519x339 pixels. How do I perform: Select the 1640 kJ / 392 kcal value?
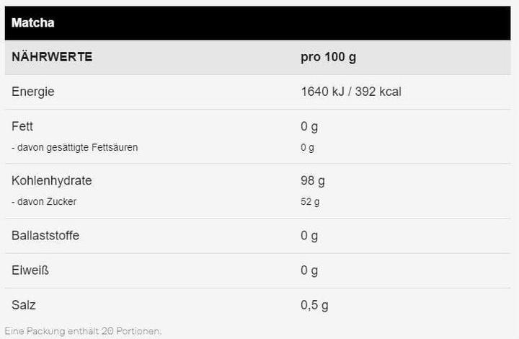click(x=351, y=92)
